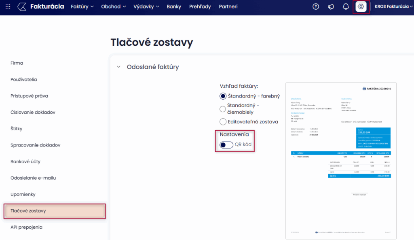Viewport: 414px width, 240px height.
Task: Choose the Editovateľná zostava option
Action: tap(223, 121)
